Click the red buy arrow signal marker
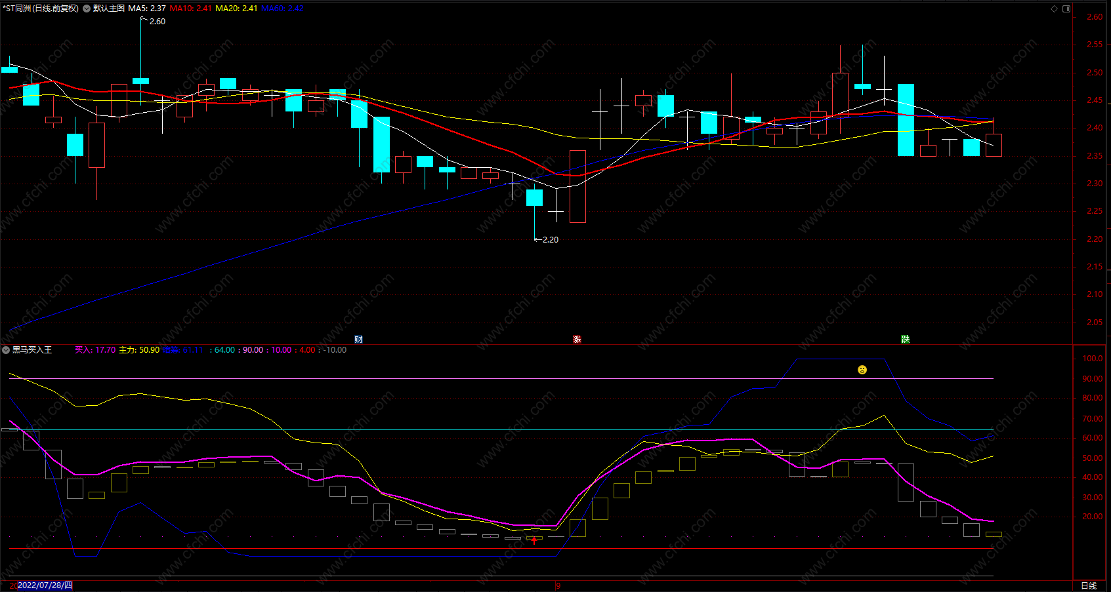This screenshot has height=592, width=1111. [534, 540]
